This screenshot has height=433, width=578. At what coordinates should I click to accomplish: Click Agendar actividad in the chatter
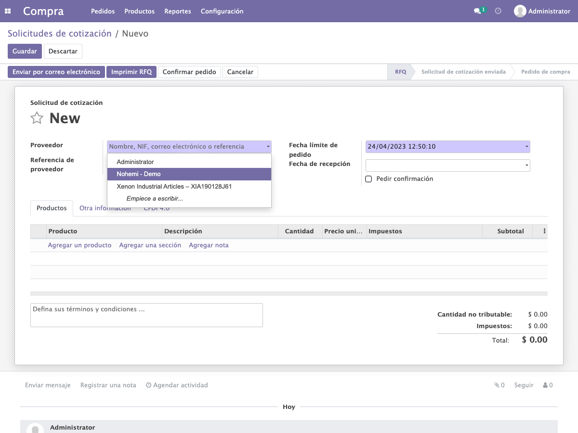click(x=177, y=385)
